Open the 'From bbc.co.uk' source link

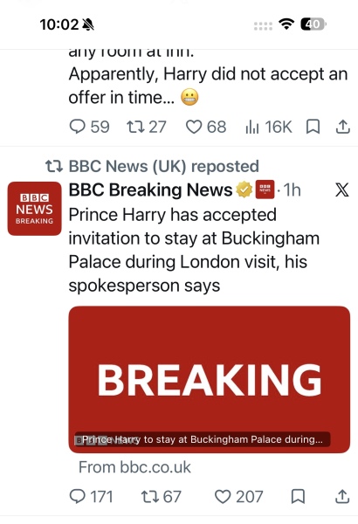pyautogui.click(x=134, y=467)
